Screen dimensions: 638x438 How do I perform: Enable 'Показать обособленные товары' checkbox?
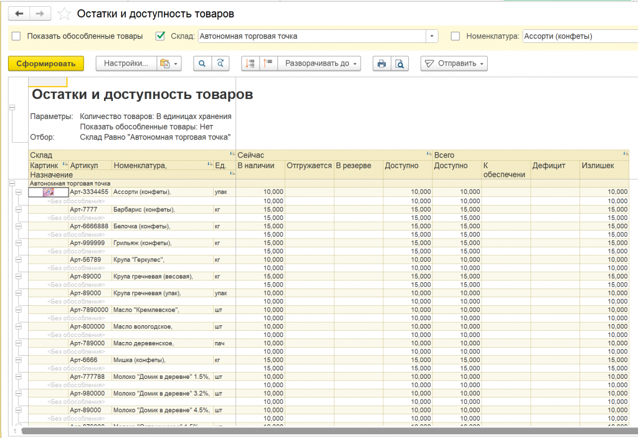16,36
